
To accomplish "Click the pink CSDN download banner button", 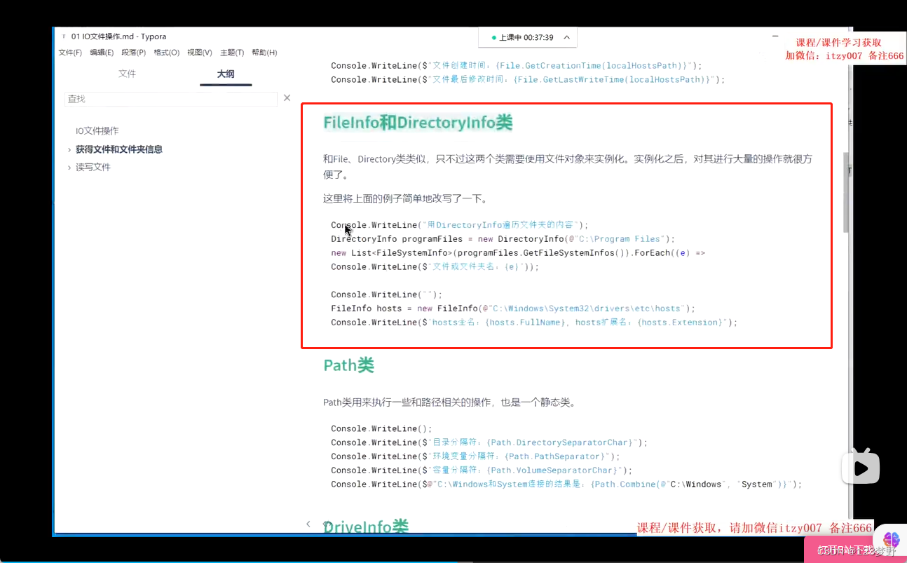I will tap(847, 550).
